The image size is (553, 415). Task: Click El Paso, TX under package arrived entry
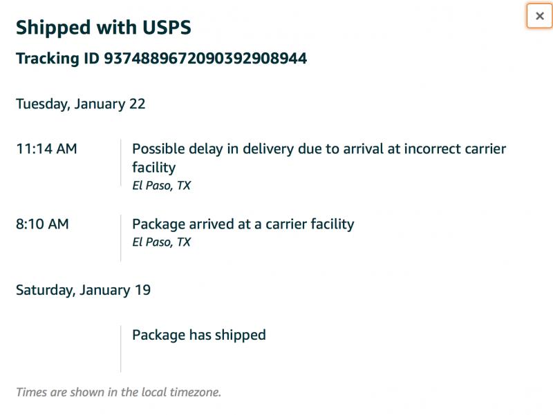(161, 242)
